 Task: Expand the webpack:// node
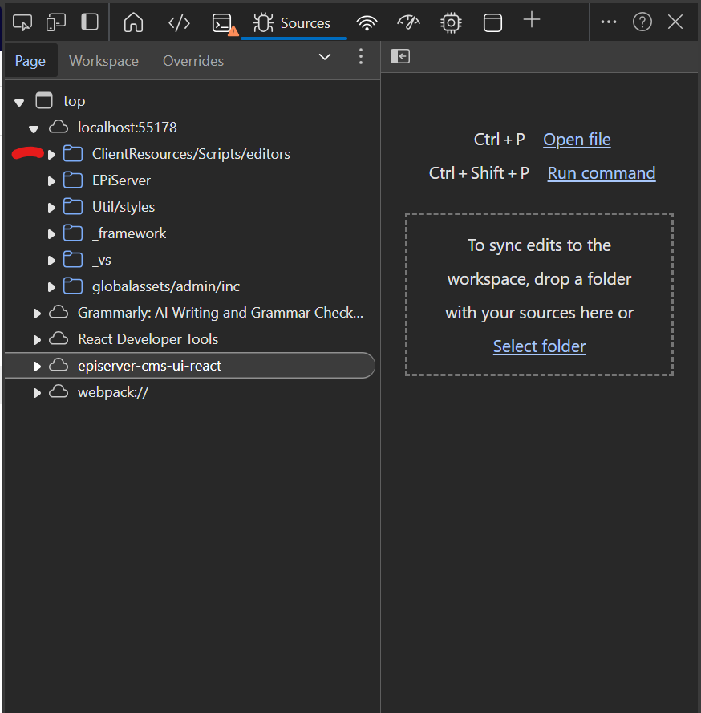(37, 393)
